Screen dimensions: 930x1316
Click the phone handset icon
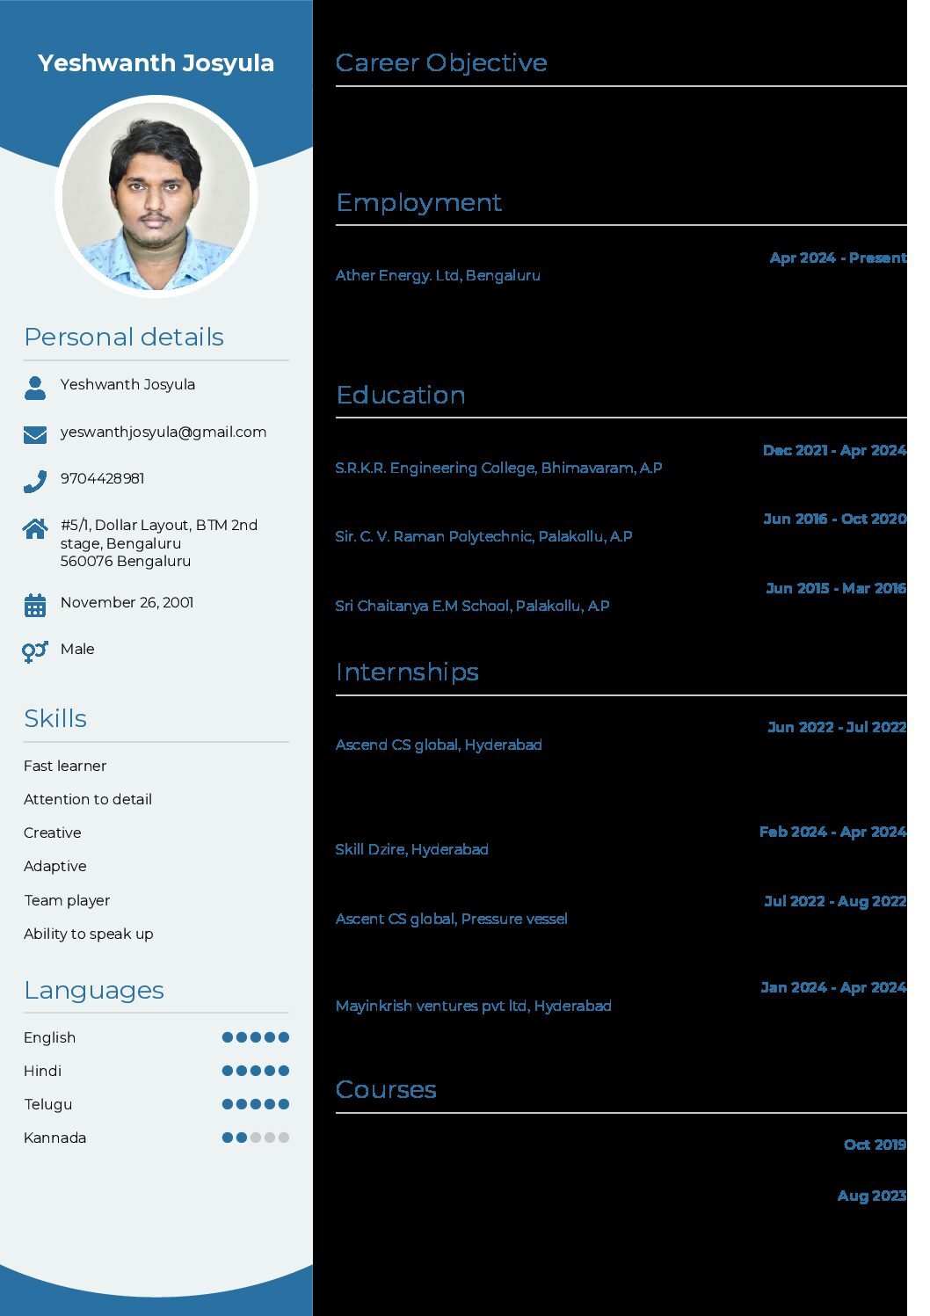pos(35,481)
